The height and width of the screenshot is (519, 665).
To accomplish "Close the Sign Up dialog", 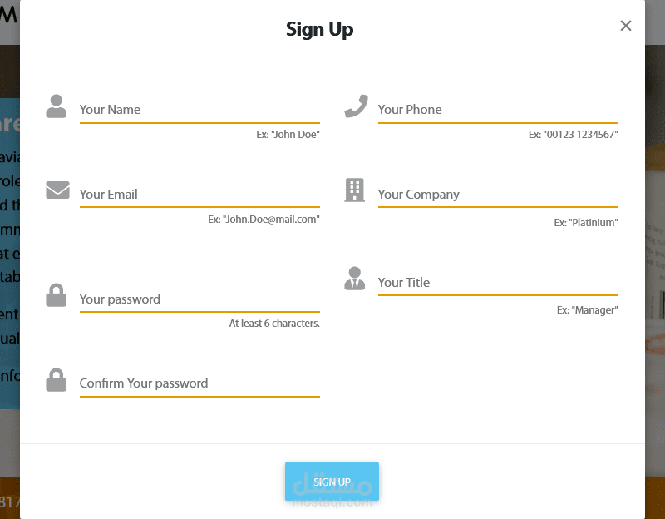I will [626, 26].
